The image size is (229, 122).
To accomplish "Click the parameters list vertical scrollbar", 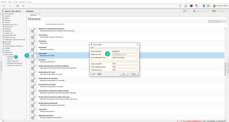I will 225,69.
